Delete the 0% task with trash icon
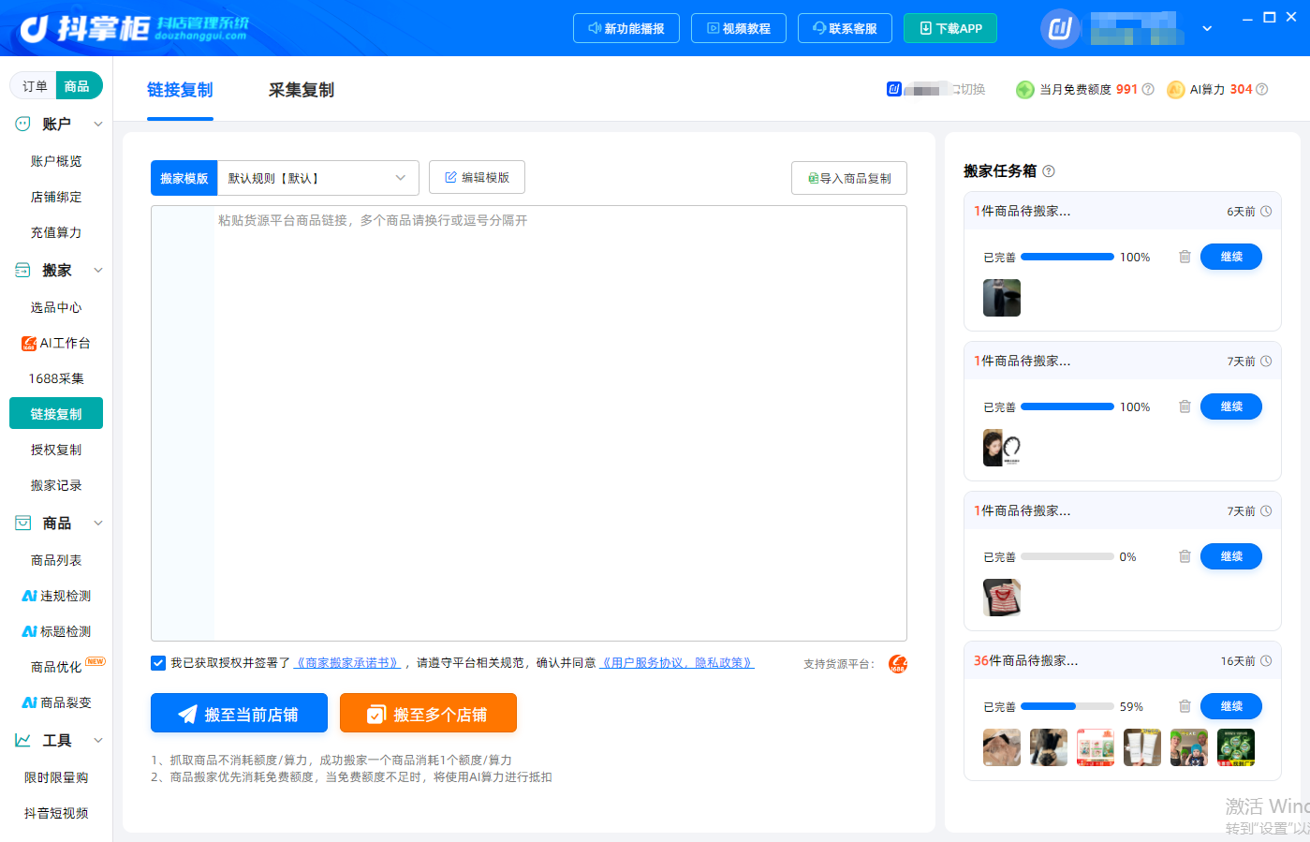Viewport: 1310px width, 842px height. click(1185, 556)
